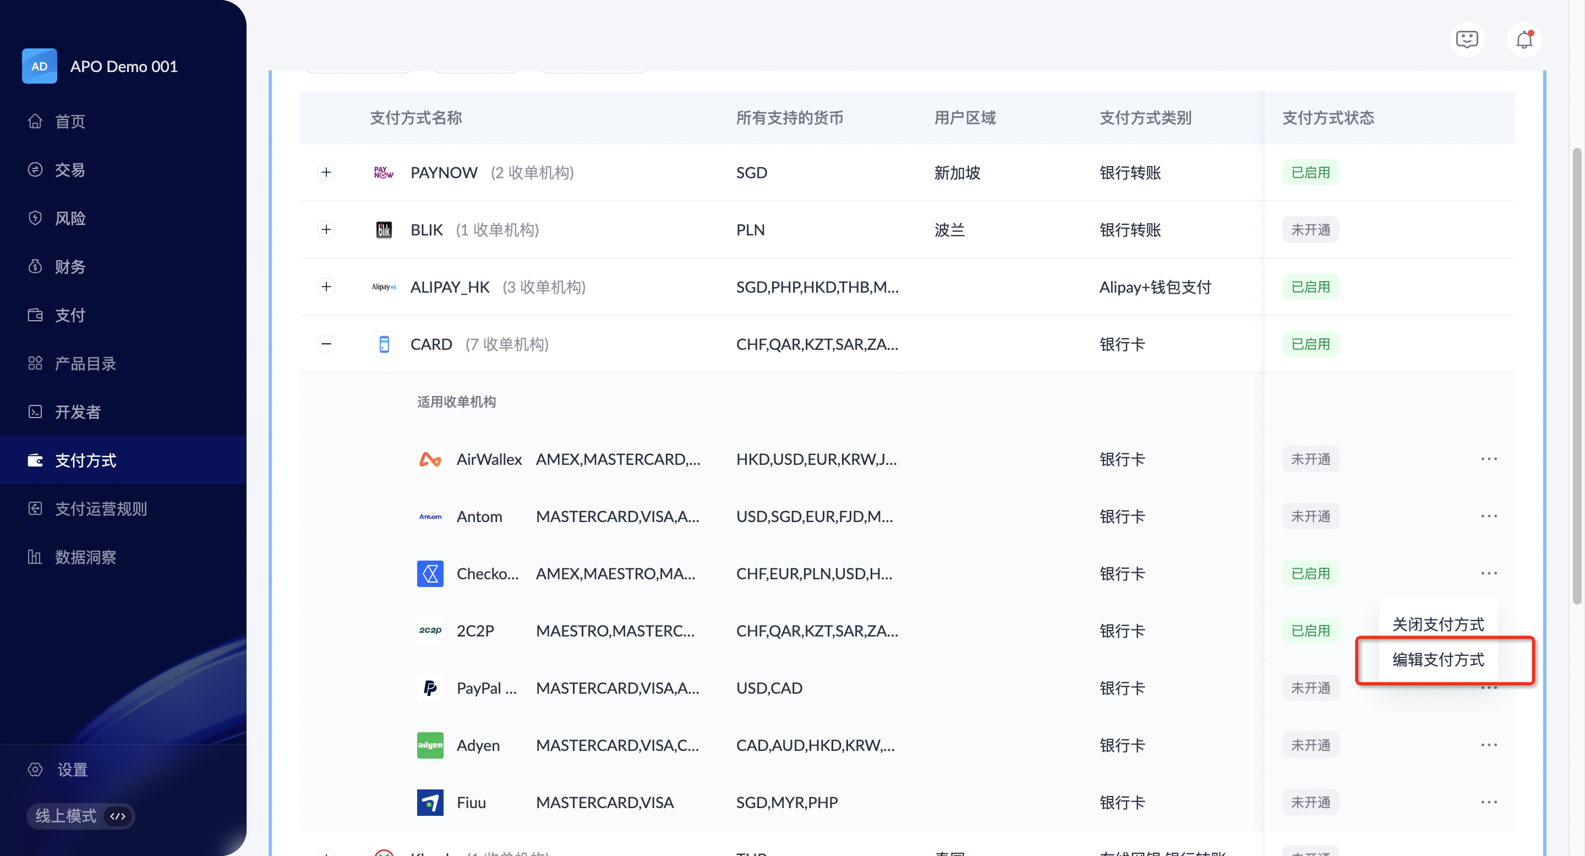Collapse the CARD payment method row
This screenshot has height=856, width=1585.
pos(326,344)
